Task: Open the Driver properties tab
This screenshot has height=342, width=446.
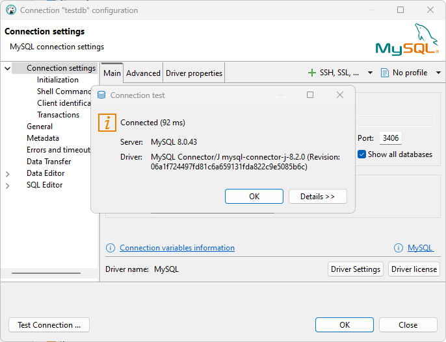Action: [x=194, y=73]
